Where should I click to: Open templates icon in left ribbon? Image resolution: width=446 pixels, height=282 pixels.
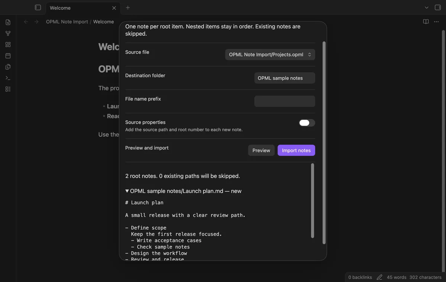click(8, 67)
